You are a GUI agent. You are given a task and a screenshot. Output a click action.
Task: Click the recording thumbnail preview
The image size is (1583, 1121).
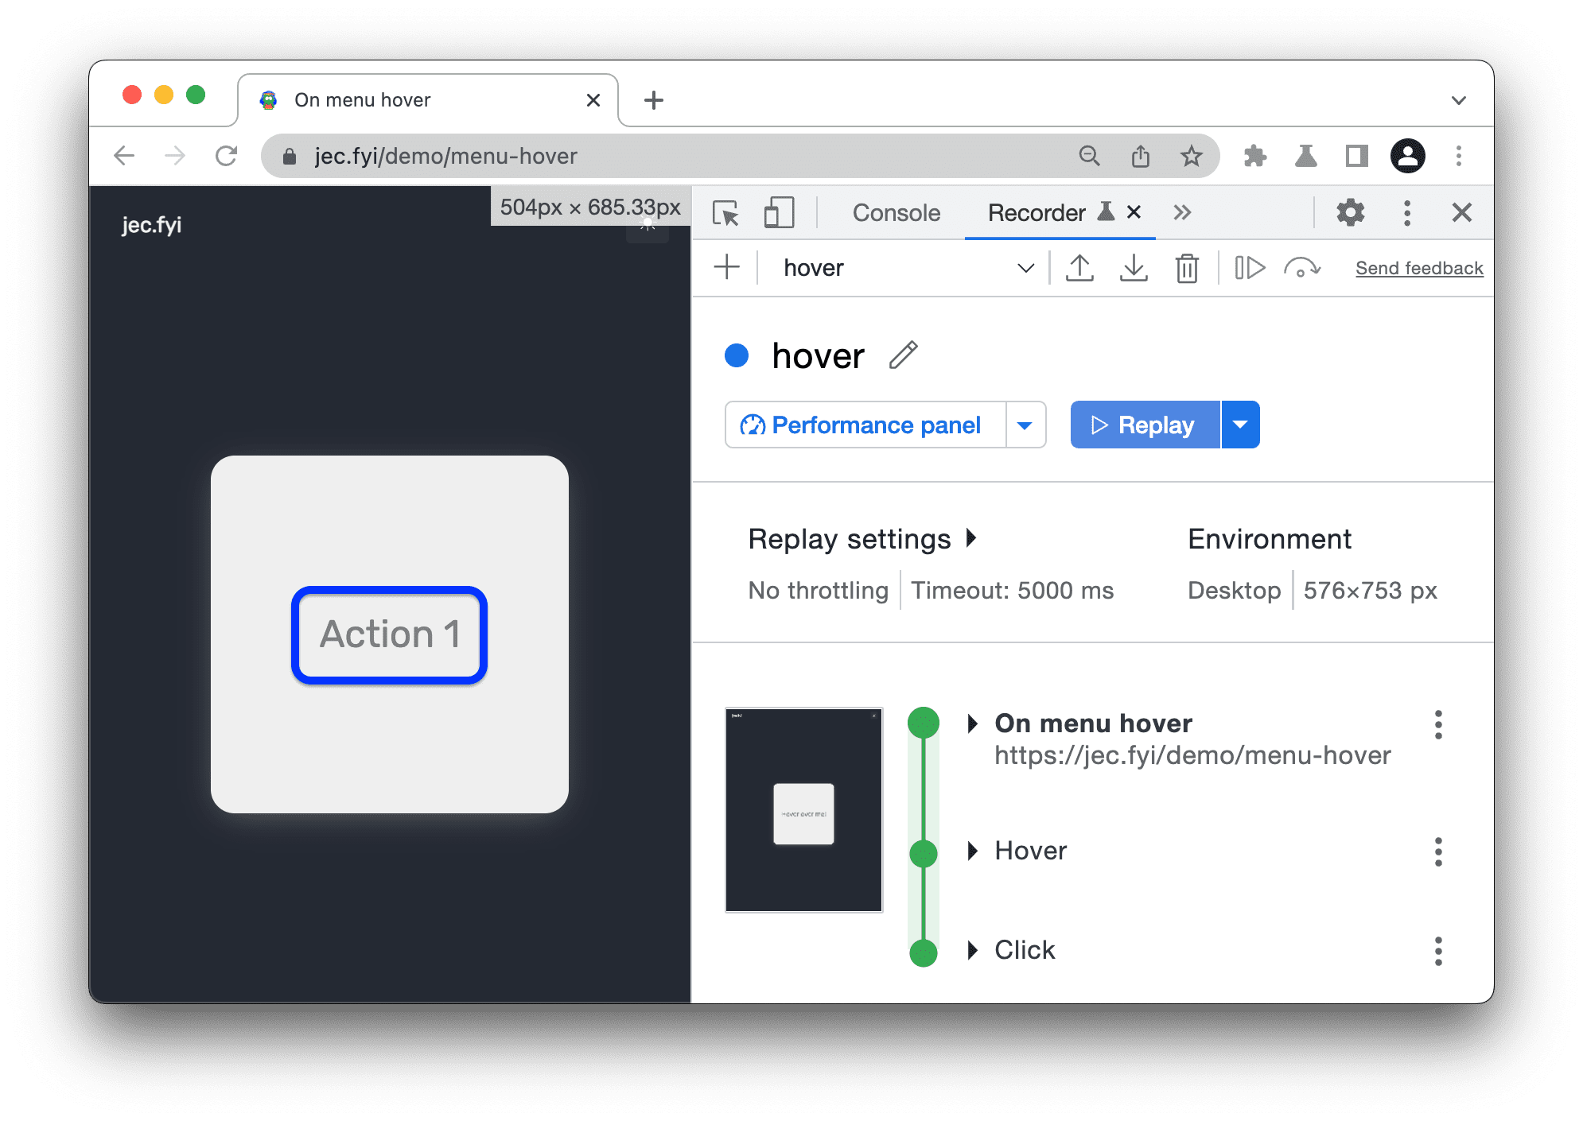803,810
